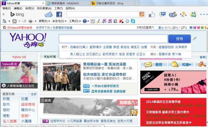Open trending keyword 病毒殺72萬人

click(x=79, y=47)
